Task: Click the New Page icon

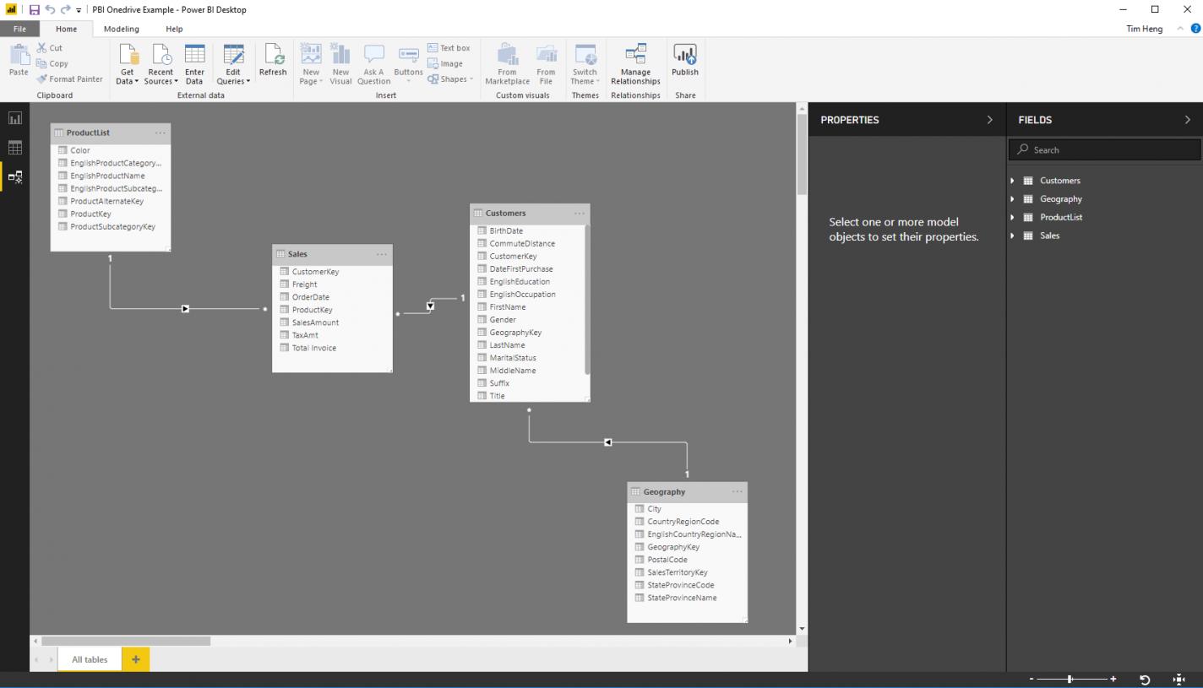Action: pyautogui.click(x=311, y=54)
